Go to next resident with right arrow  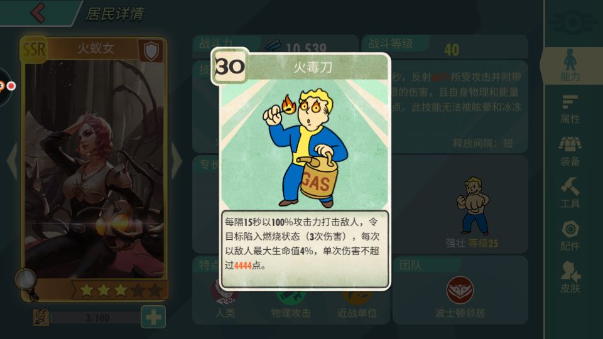(176, 161)
